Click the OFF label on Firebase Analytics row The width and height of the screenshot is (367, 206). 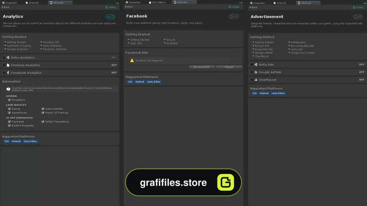[114, 65]
